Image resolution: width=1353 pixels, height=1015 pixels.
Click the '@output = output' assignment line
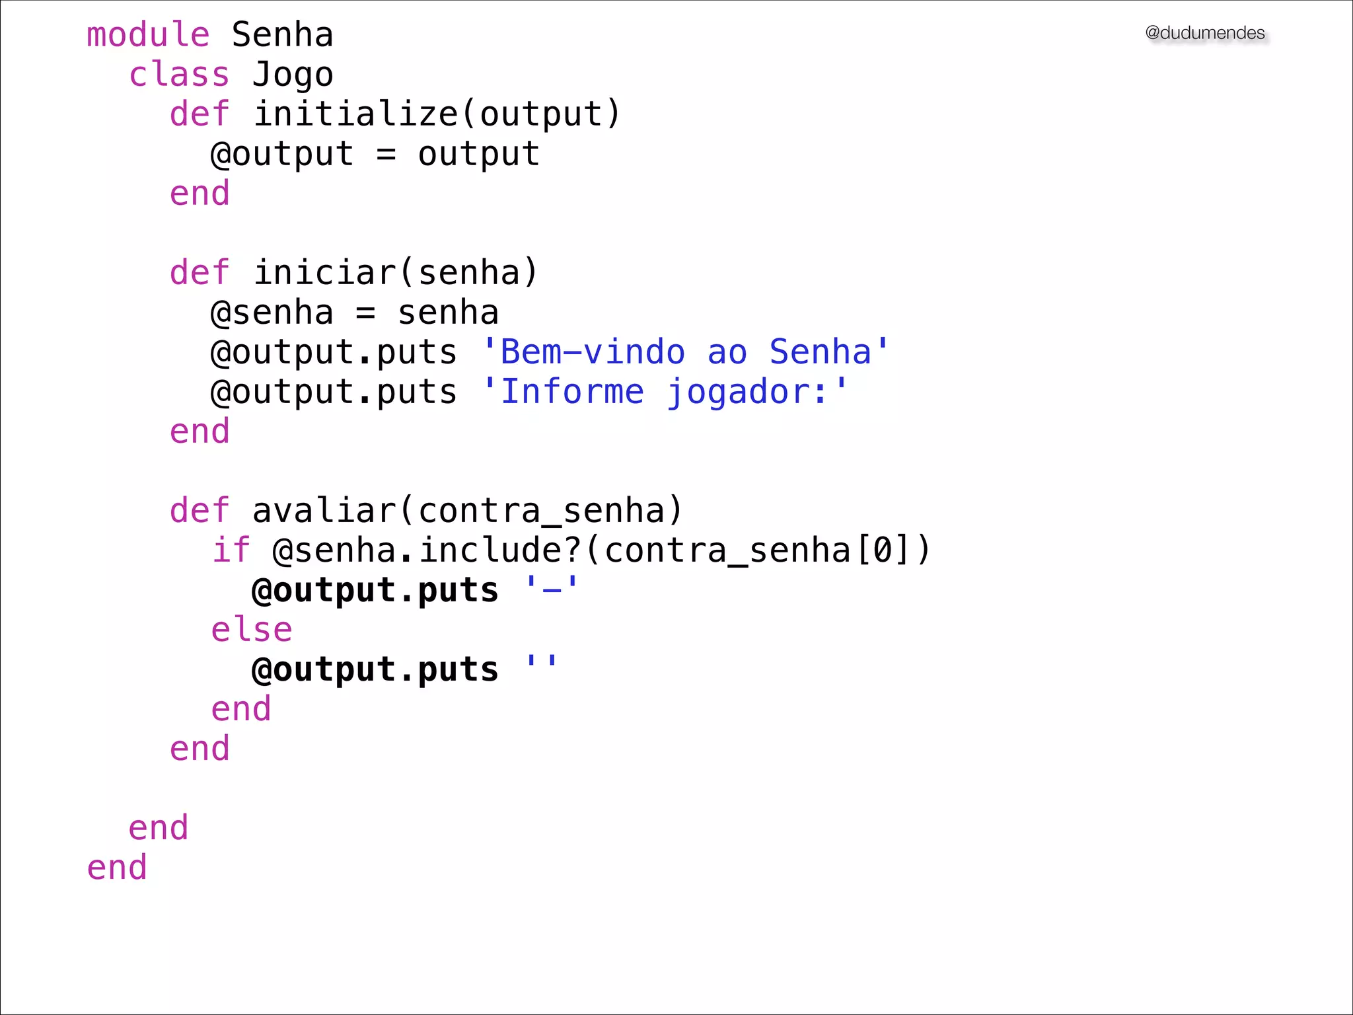[375, 154]
